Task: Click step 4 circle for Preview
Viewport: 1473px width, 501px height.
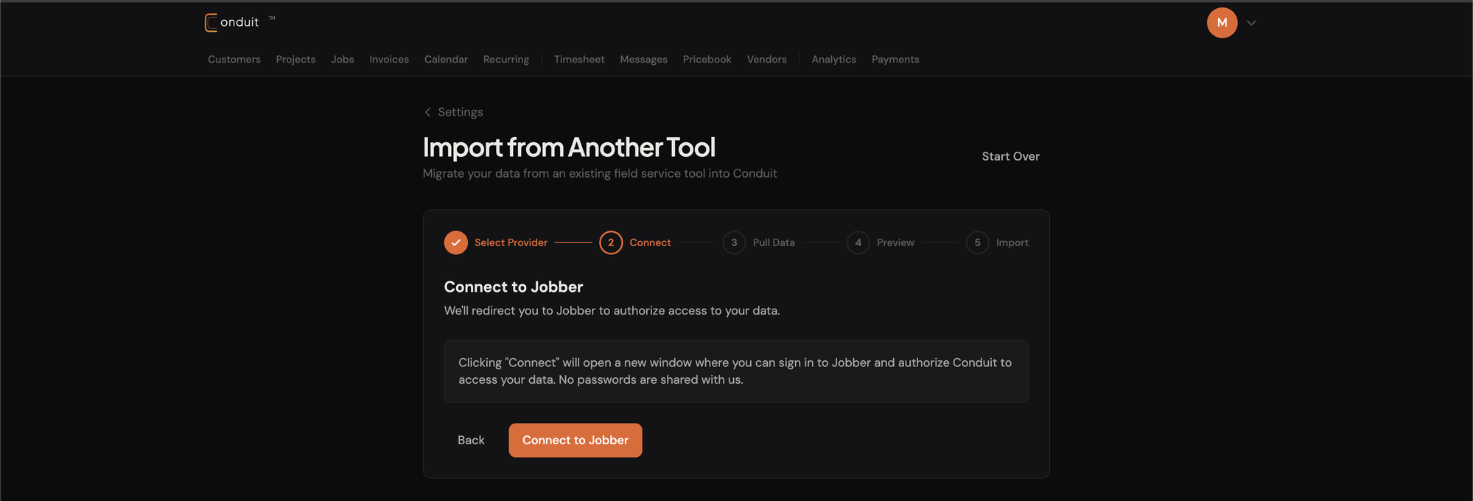Action: click(x=858, y=242)
